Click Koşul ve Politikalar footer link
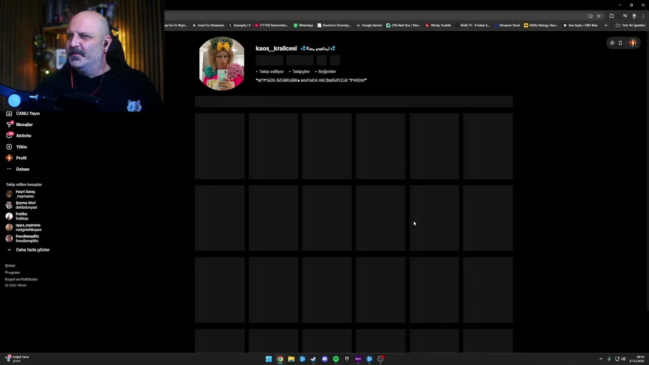Image resolution: width=649 pixels, height=365 pixels. click(21, 279)
